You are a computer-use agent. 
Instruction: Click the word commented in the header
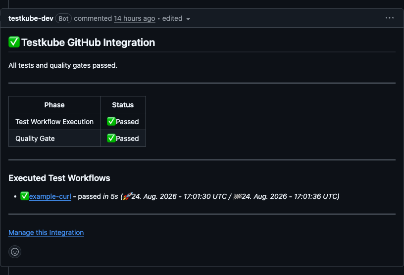[x=93, y=18]
